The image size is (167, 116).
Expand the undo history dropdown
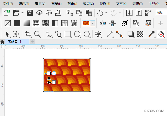[x=106, y=13]
